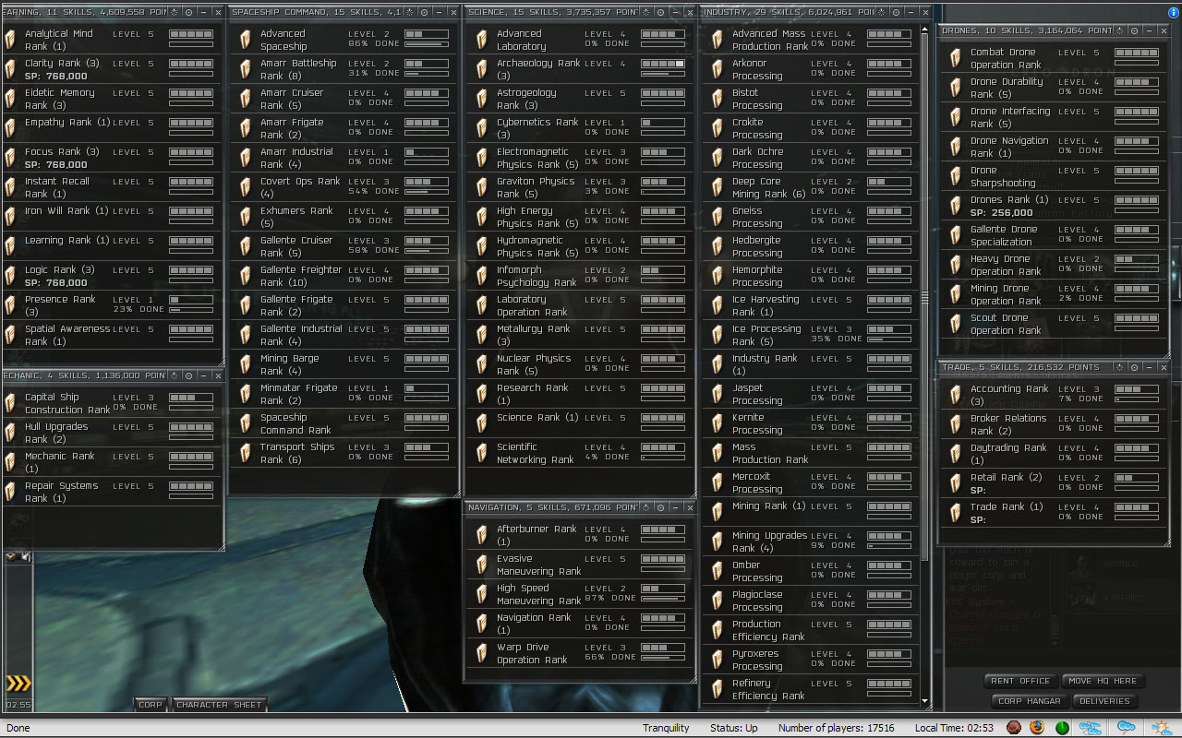This screenshot has width=1182, height=738.
Task: Toggle round pin icon in Drones window header
Action: 1134,30
